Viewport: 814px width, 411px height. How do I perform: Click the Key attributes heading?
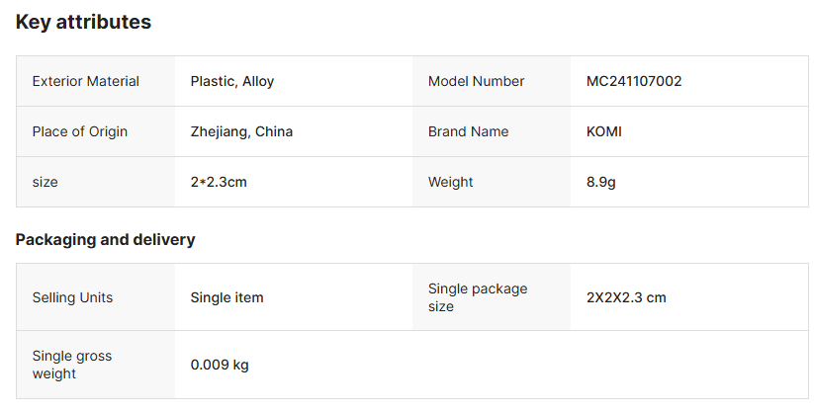point(83,22)
